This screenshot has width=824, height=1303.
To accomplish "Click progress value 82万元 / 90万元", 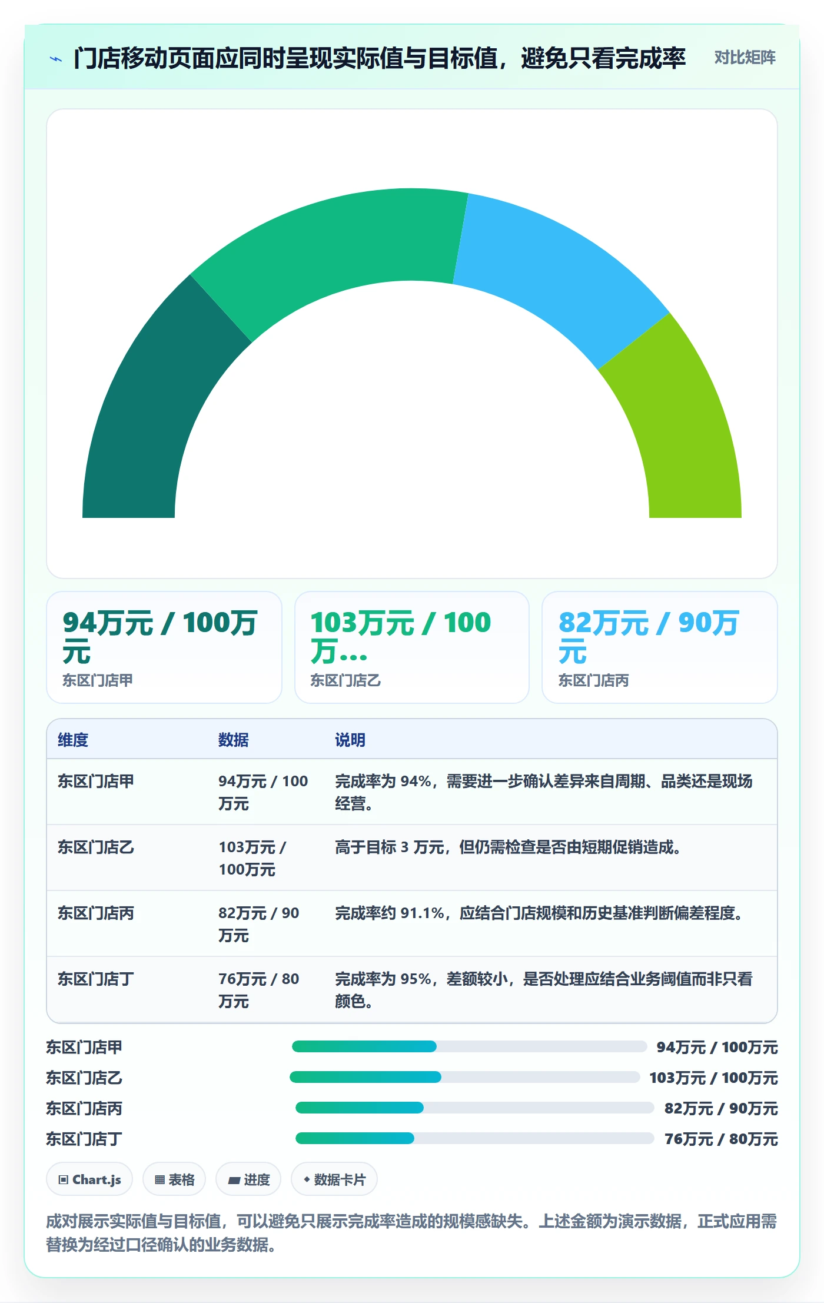I will coord(721,1108).
